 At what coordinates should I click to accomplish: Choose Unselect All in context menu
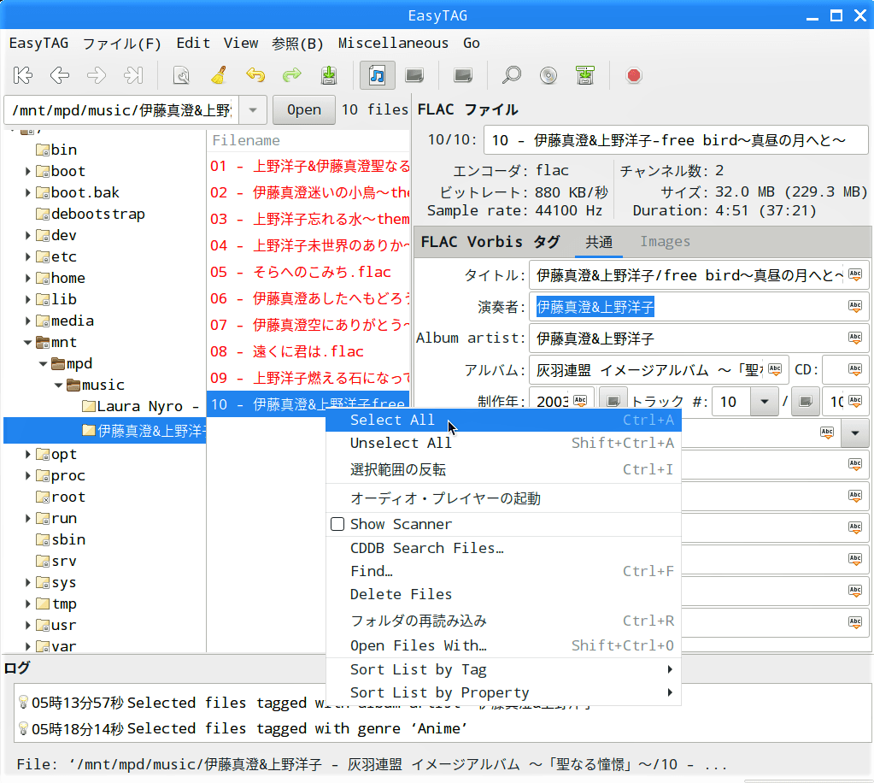pyautogui.click(x=503, y=443)
